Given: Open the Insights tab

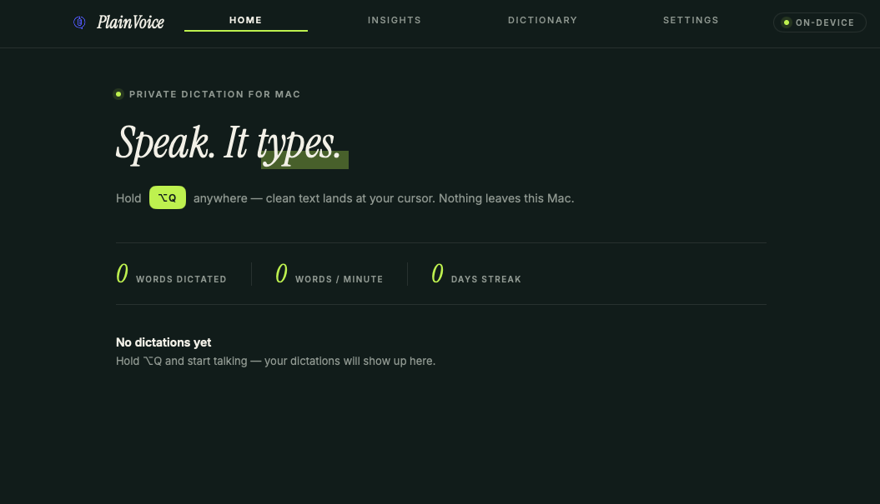Looking at the screenshot, I should [x=394, y=20].
